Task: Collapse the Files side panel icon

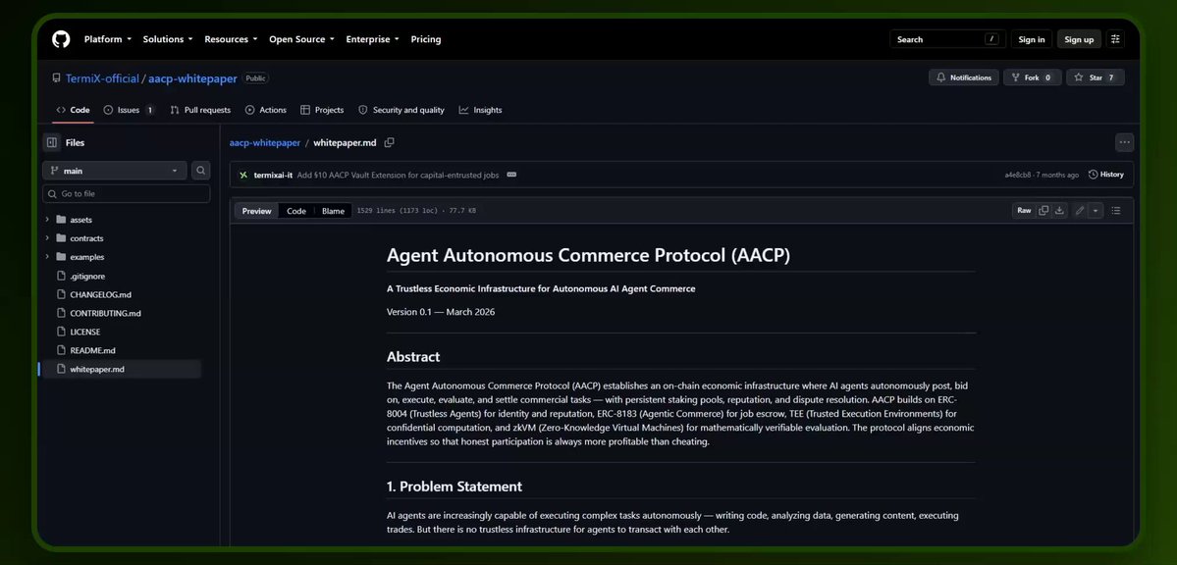Action: 52,142
